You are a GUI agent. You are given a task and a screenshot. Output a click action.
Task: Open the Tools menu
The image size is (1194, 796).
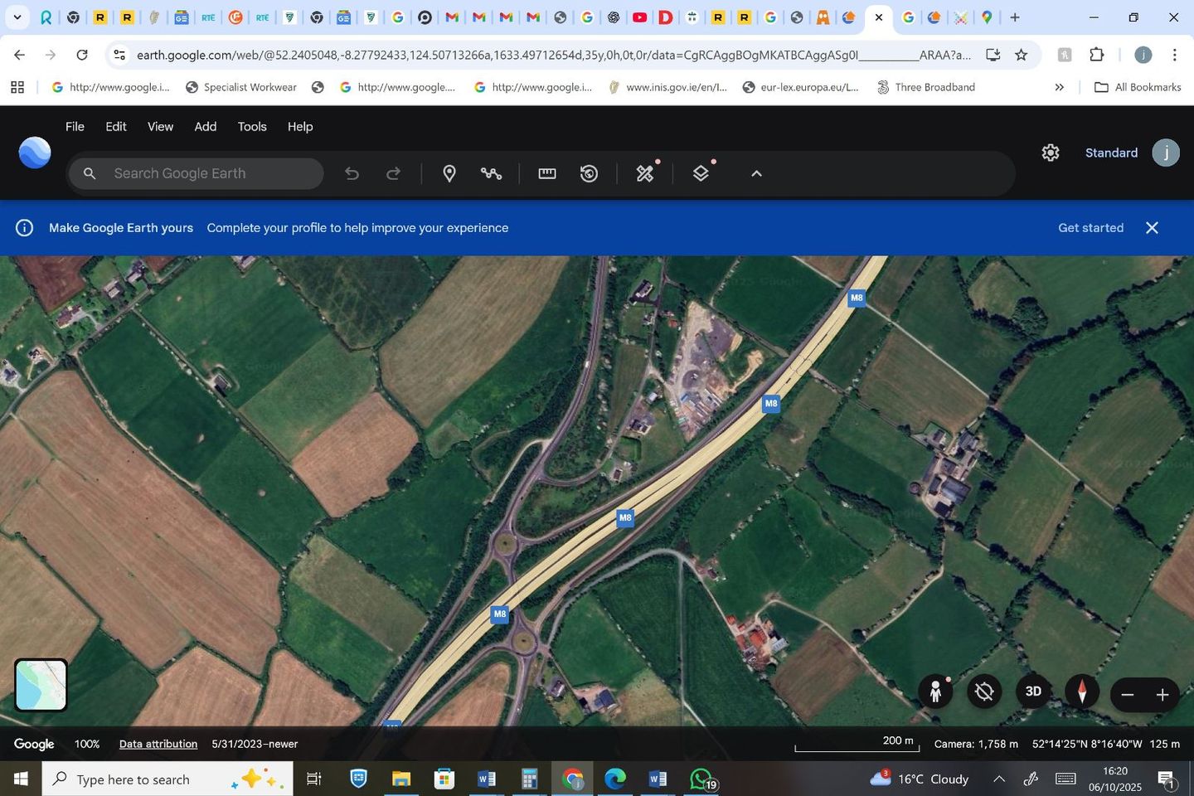tap(252, 127)
